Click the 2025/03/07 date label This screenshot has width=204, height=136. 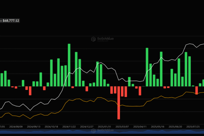[122, 126]
